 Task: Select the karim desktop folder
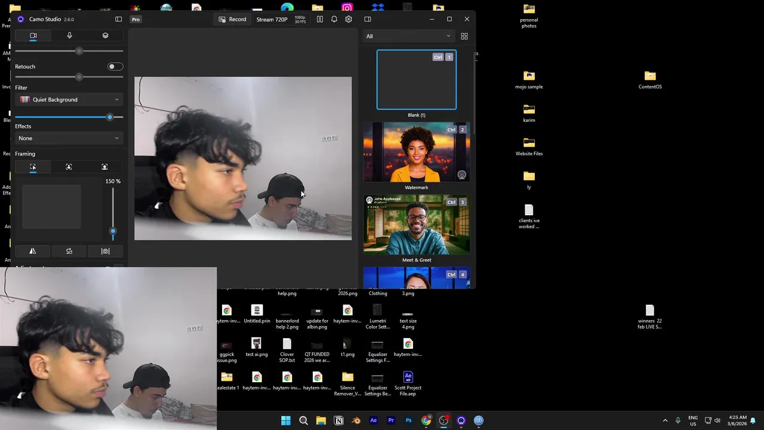tap(529, 113)
